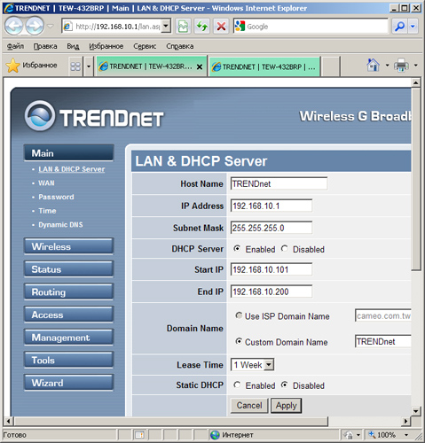Image resolution: width=425 pixels, height=443 pixels.
Task: Expand the Lease Time dropdown
Action: [x=269, y=365]
